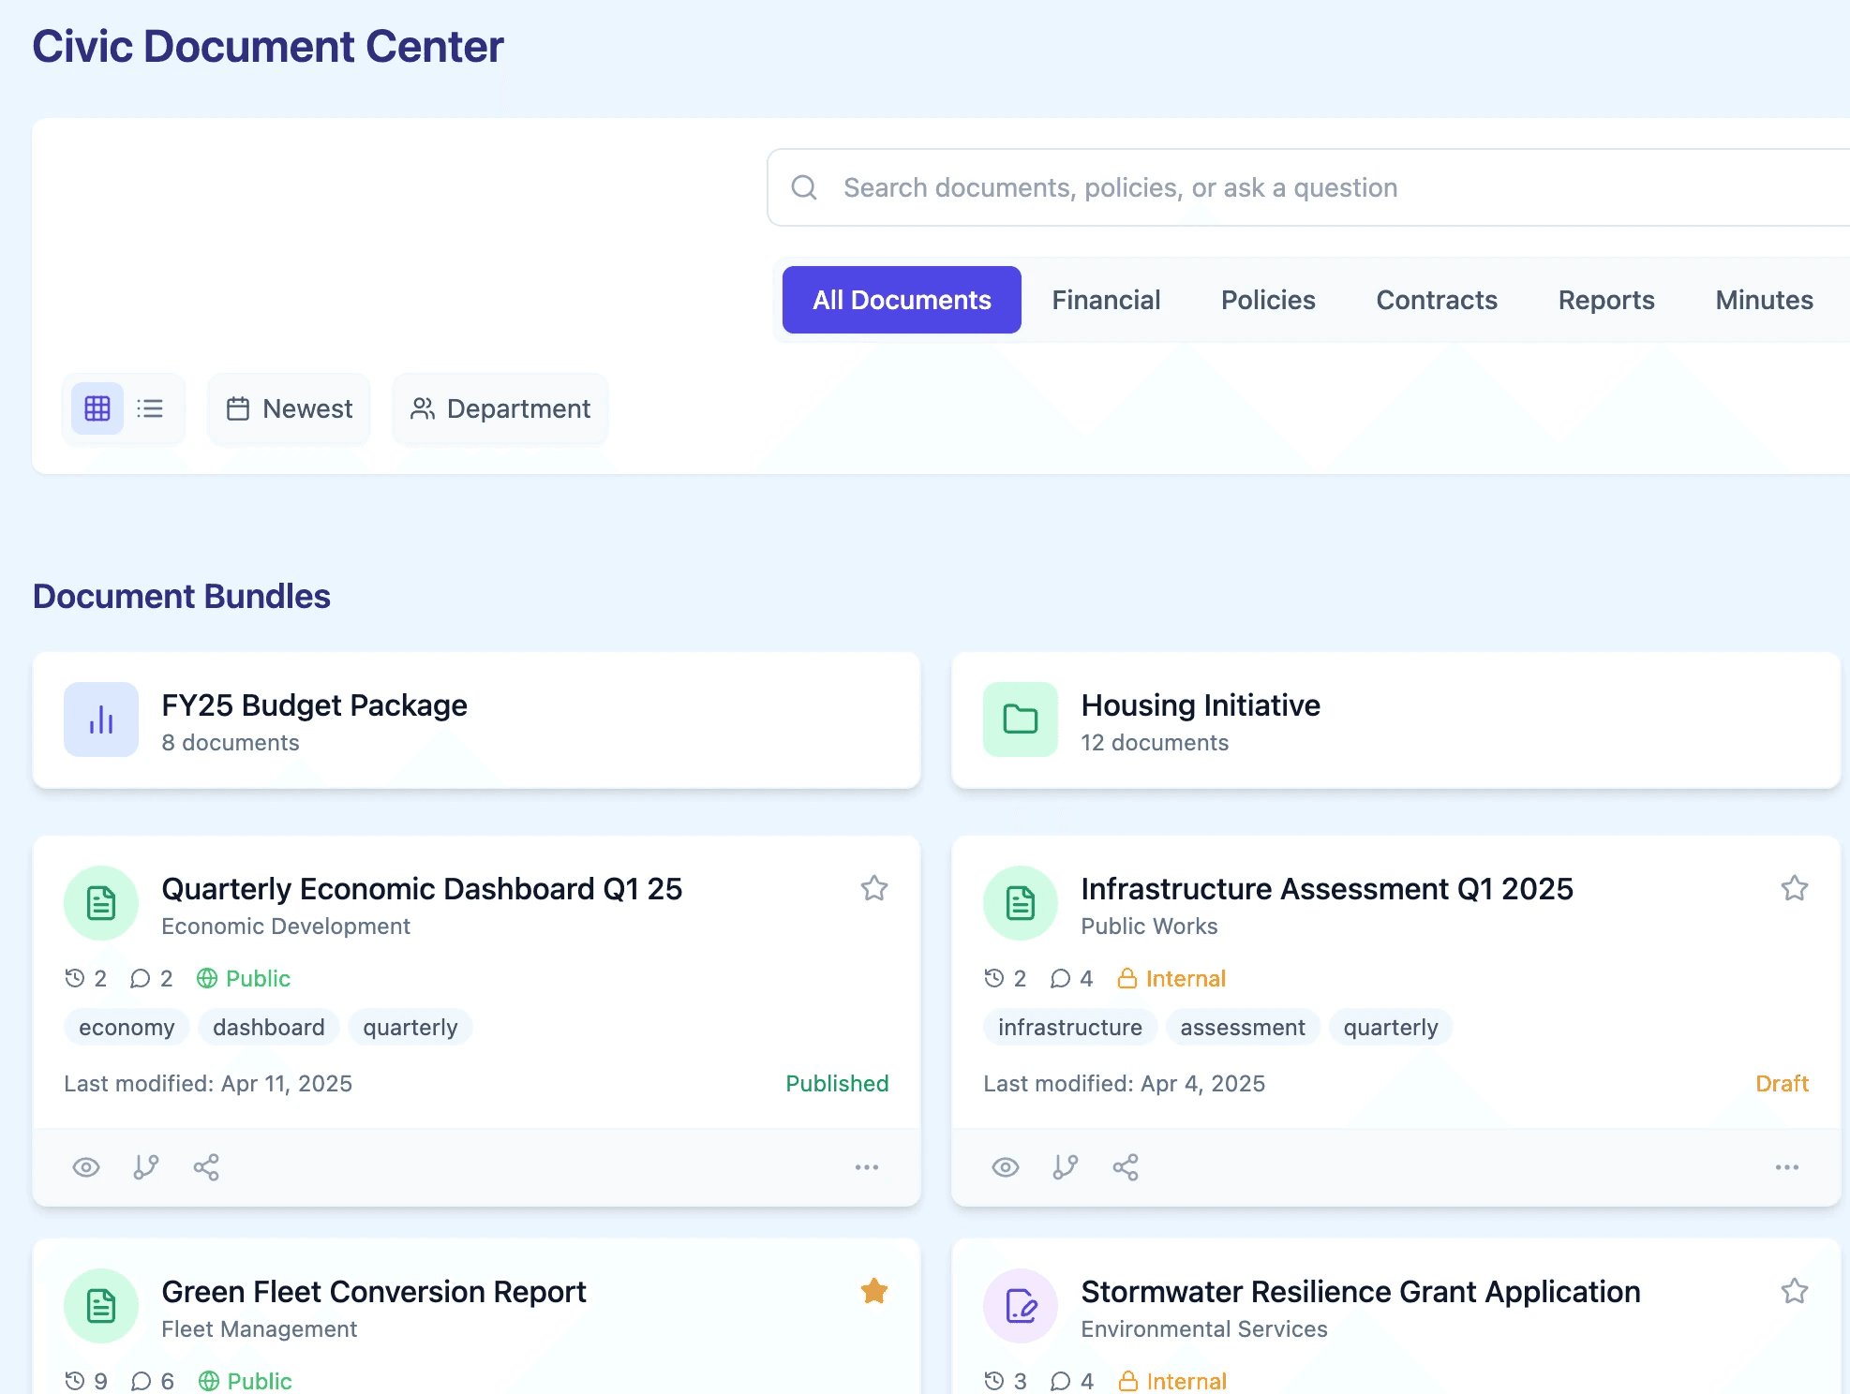Select the Financial tab
Screen dimensions: 1850x1394
(1106, 300)
